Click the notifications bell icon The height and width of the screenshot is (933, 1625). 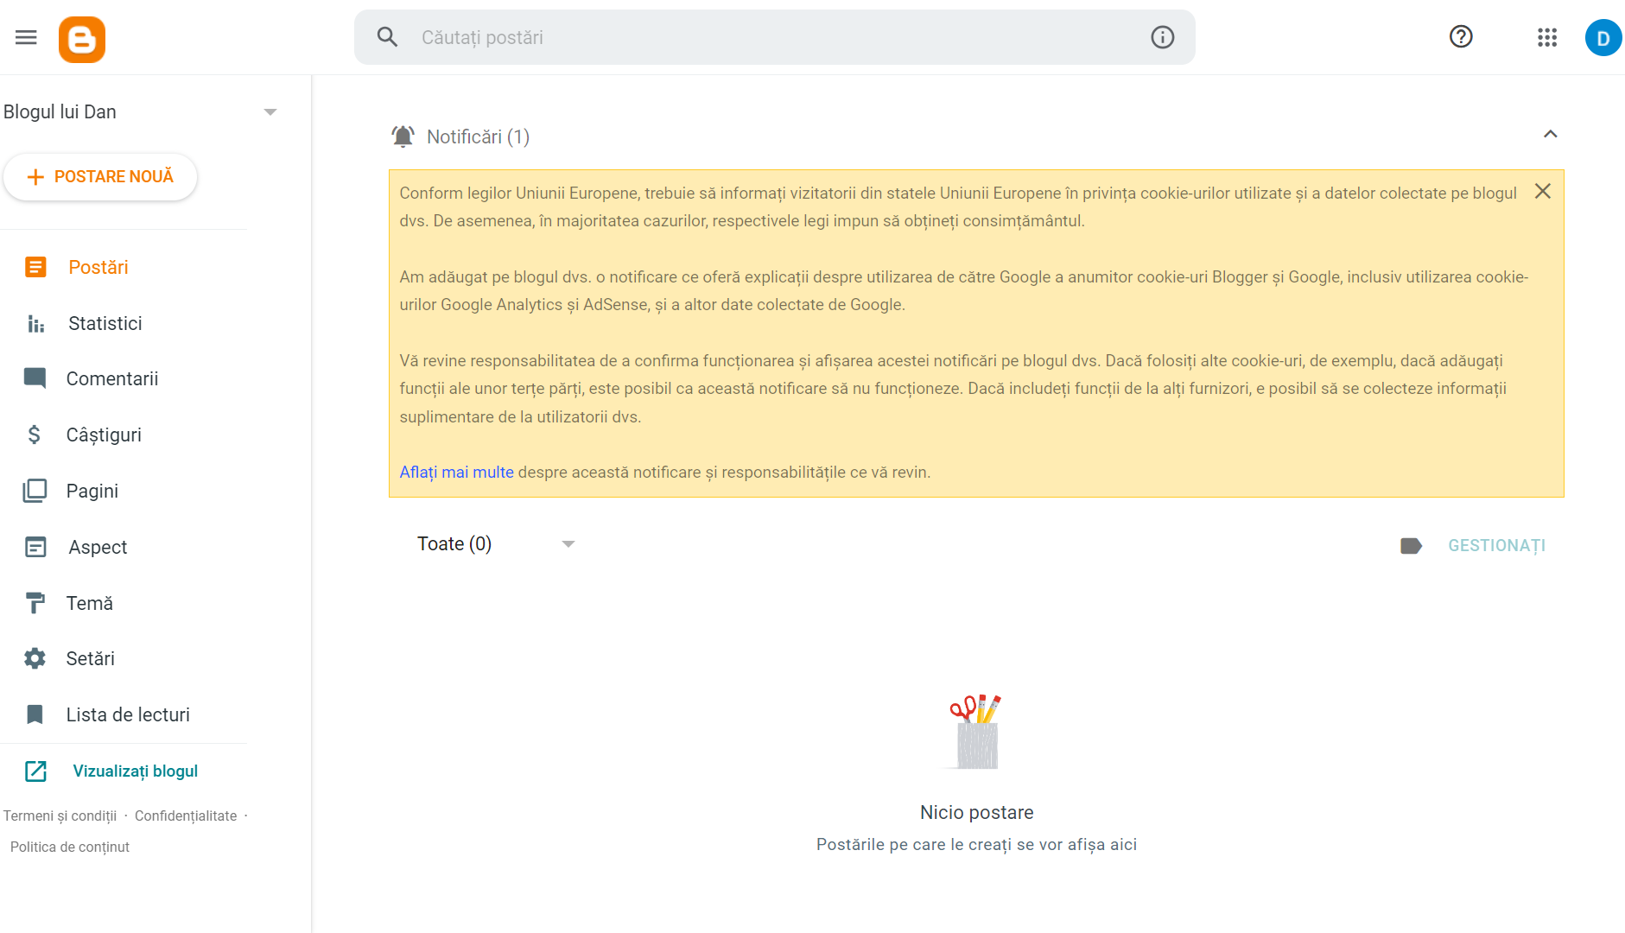[x=403, y=136]
